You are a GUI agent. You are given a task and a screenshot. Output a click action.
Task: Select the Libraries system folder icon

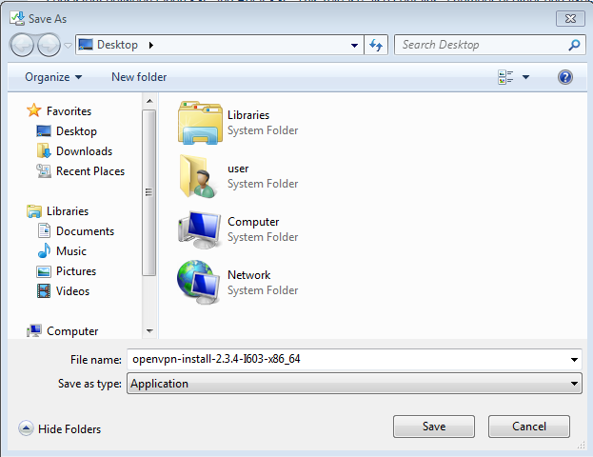pos(200,123)
